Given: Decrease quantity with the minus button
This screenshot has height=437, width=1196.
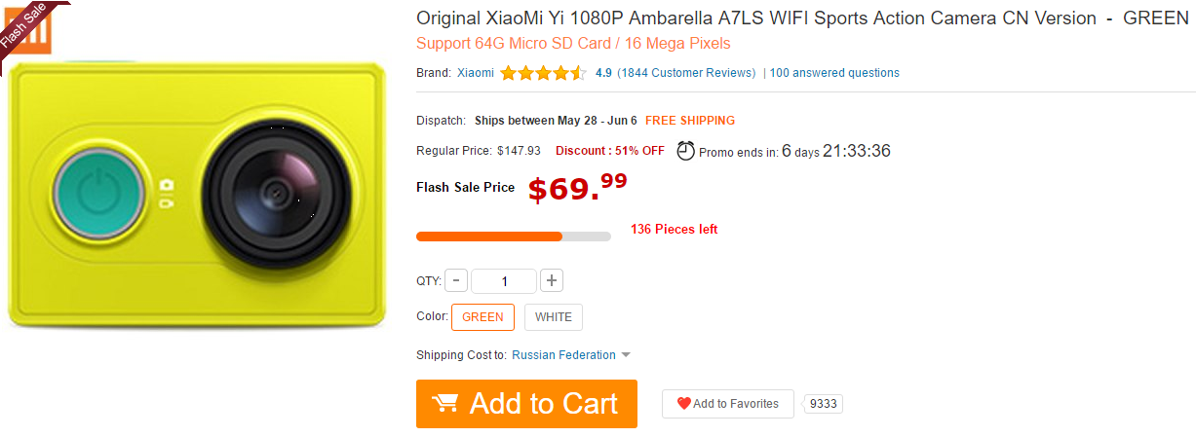Looking at the screenshot, I should pyautogui.click(x=456, y=281).
